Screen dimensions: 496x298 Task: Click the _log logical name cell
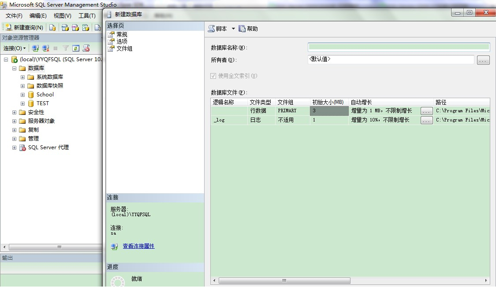click(229, 120)
